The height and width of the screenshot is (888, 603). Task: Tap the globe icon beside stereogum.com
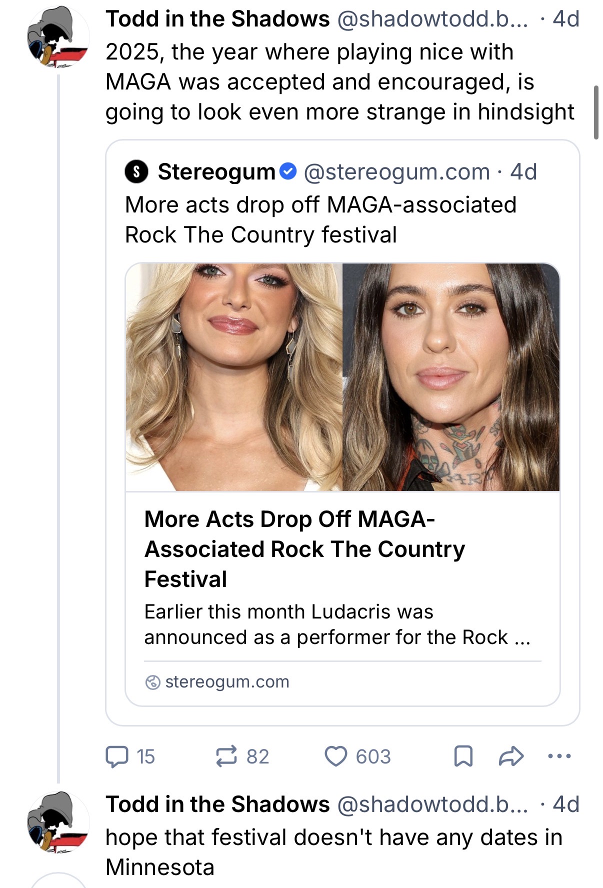(x=152, y=682)
